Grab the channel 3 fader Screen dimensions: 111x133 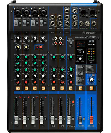[x=33, y=120]
